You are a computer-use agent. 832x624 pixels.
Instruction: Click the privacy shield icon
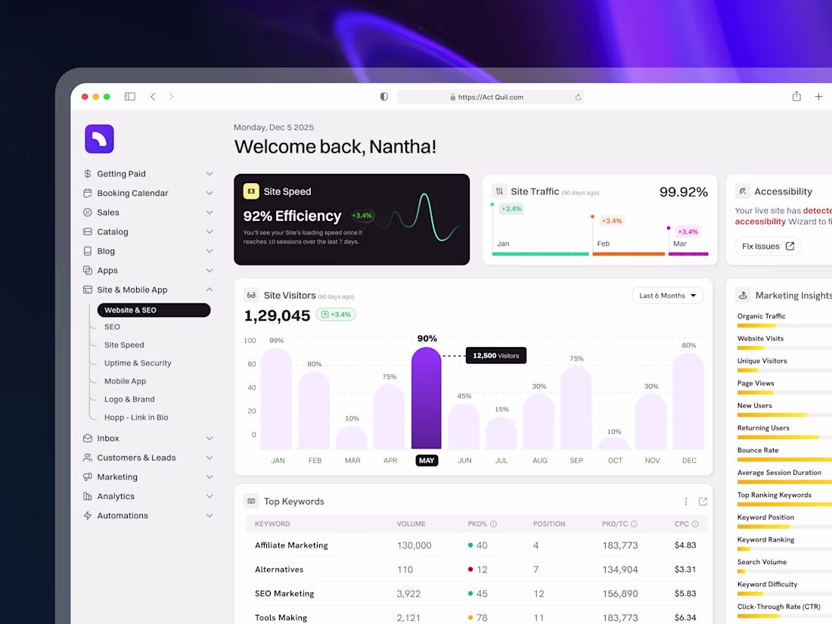384,97
